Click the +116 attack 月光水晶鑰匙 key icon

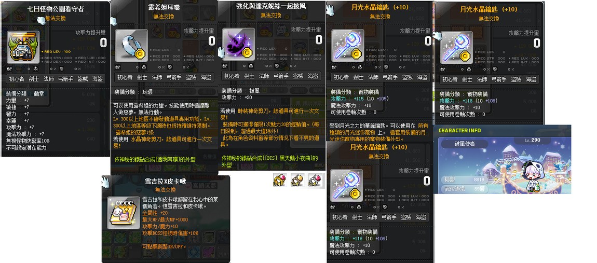(346, 185)
